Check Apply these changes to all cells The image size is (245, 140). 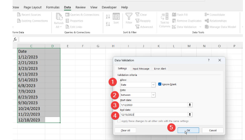119,121
